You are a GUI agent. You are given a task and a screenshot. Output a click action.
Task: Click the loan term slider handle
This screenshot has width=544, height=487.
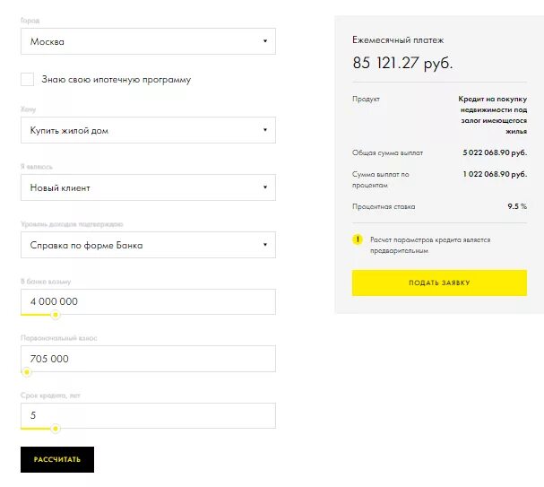56,429
